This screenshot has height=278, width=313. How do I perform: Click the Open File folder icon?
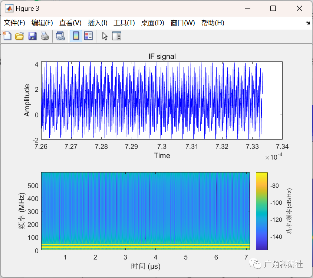[x=19, y=36]
